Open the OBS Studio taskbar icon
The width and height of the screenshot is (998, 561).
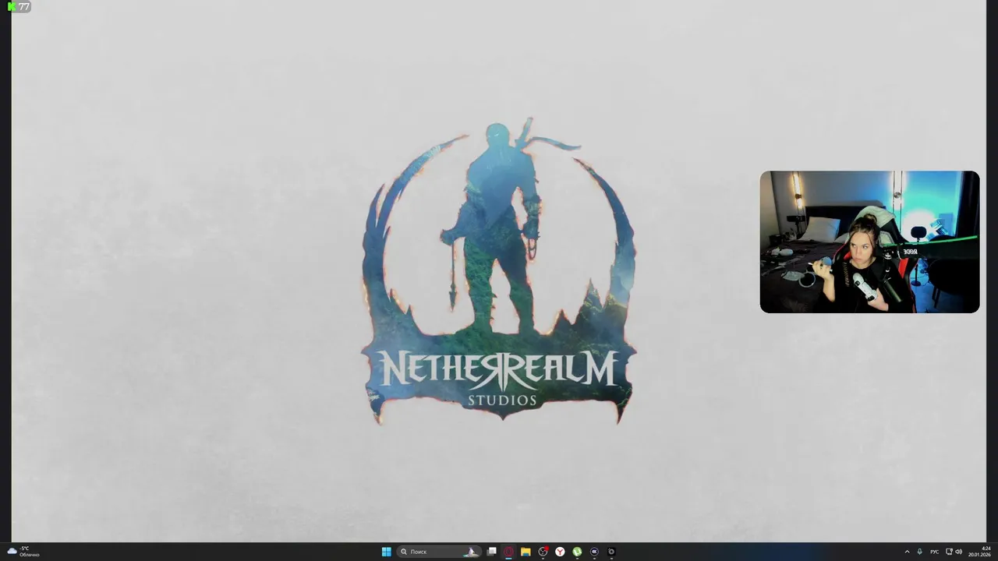pyautogui.click(x=611, y=552)
